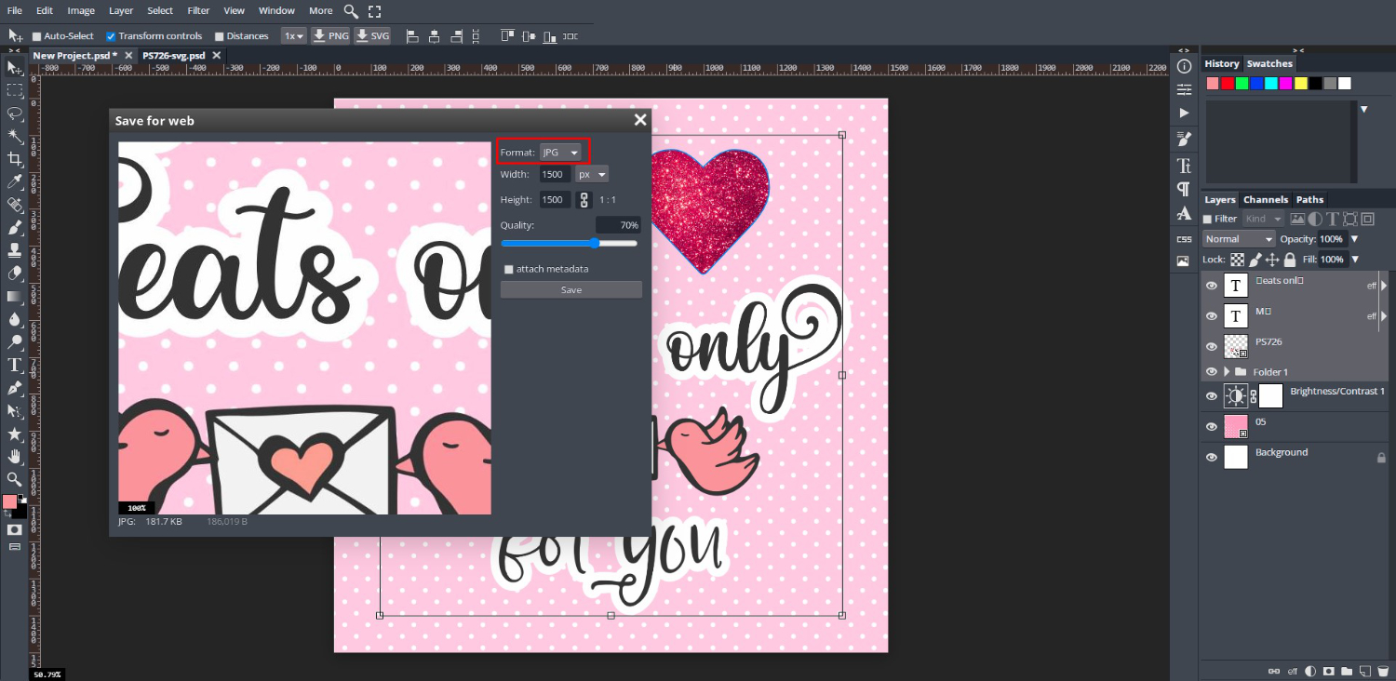Screen dimensions: 1396x681
Task: Open the Format JPG dropdown
Action: pos(561,152)
